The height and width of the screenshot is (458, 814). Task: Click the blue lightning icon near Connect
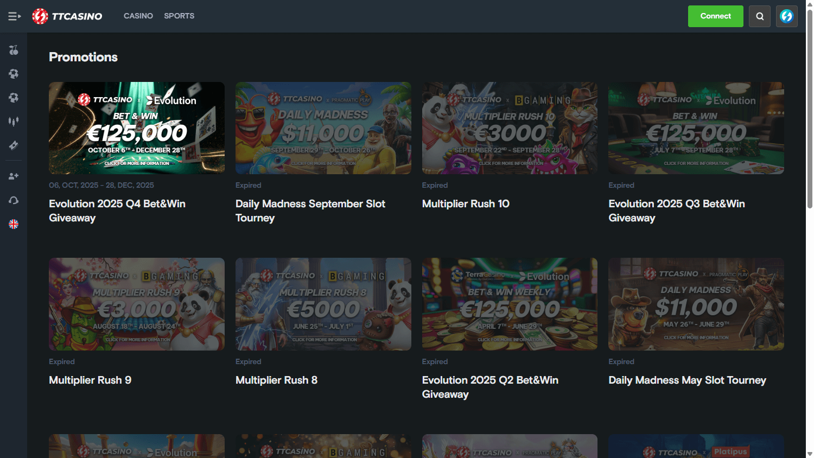(x=786, y=16)
